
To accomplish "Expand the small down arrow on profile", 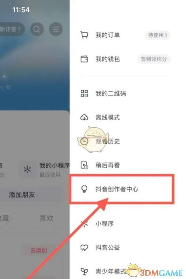I will click(x=4, y=77).
